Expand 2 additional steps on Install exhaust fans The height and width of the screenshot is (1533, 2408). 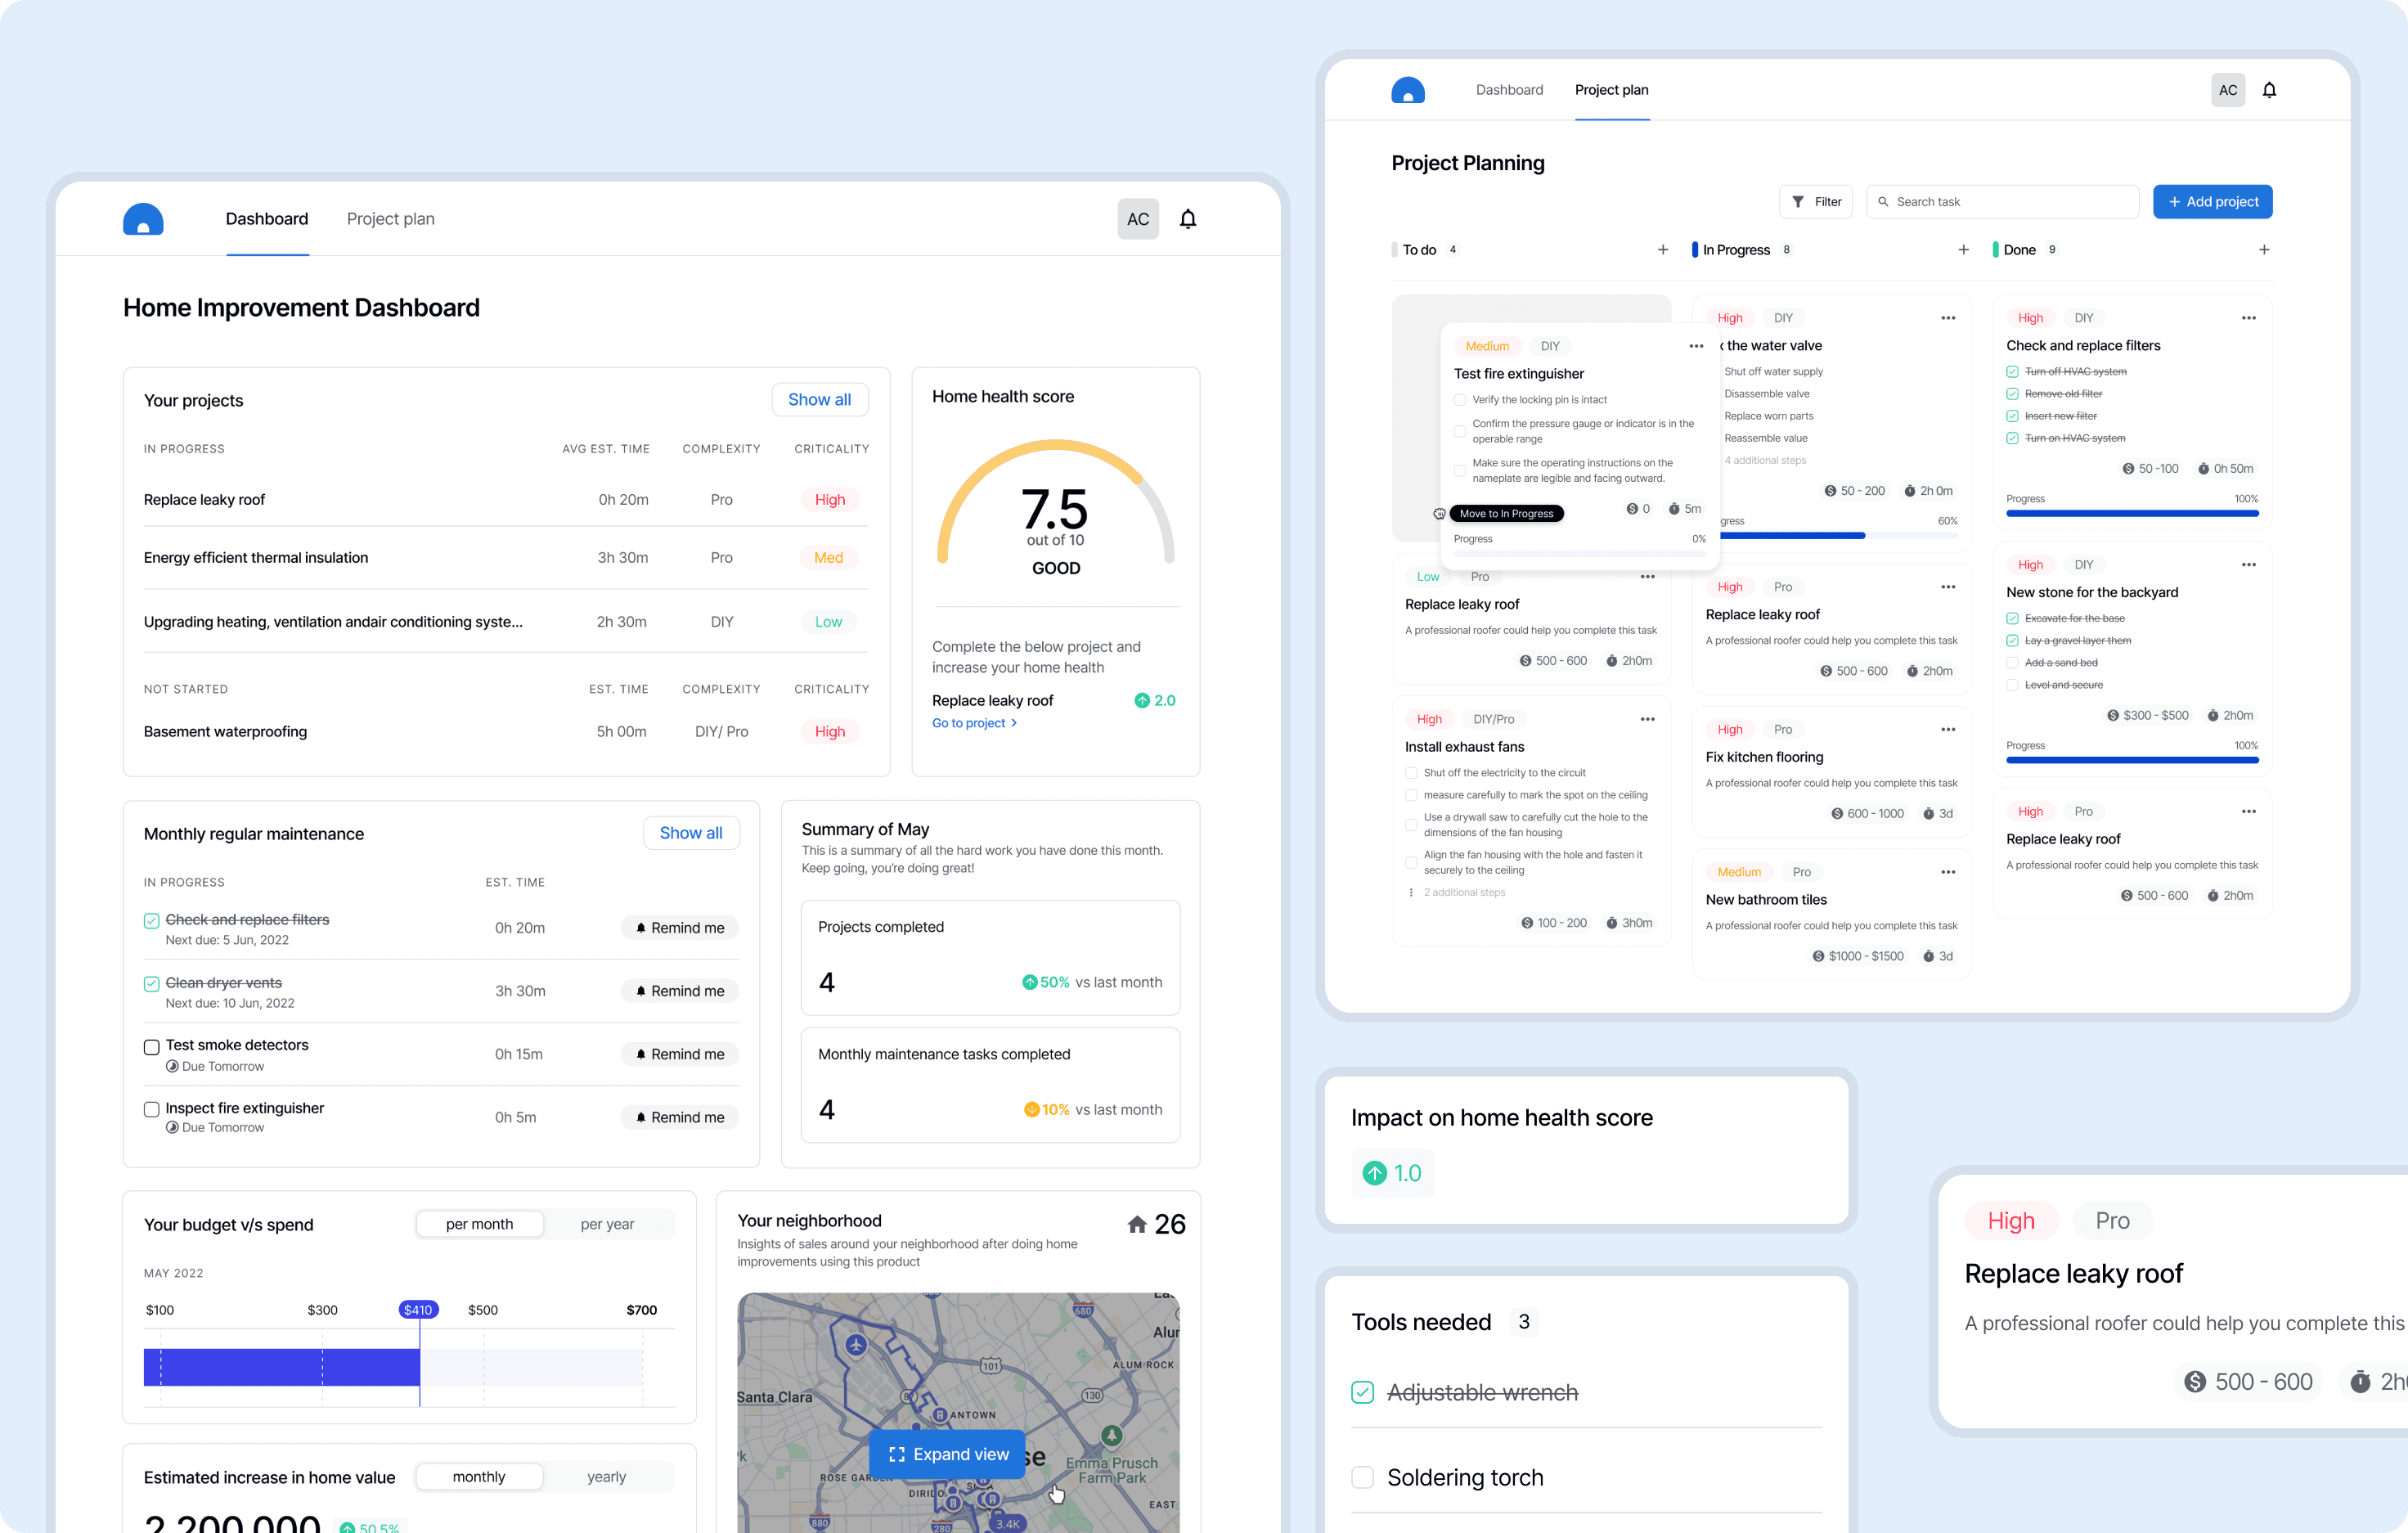[x=1463, y=892]
